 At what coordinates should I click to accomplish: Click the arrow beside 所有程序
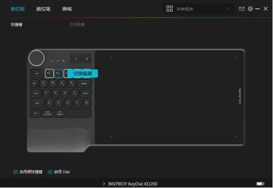tap(229, 9)
